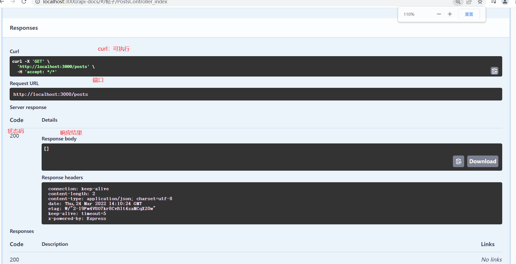
Task: Download the response body
Action: click(482, 161)
